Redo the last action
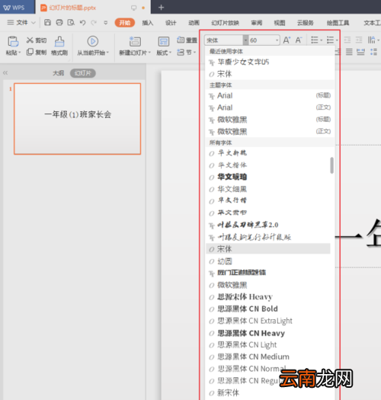Image resolution: width=381 pixels, height=400 pixels. pos(94,23)
